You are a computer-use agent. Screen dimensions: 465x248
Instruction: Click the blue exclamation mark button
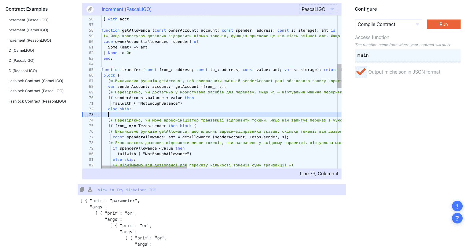pyautogui.click(x=457, y=206)
